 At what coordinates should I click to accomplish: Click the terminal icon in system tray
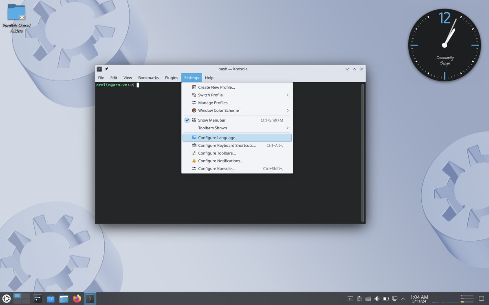point(350,299)
